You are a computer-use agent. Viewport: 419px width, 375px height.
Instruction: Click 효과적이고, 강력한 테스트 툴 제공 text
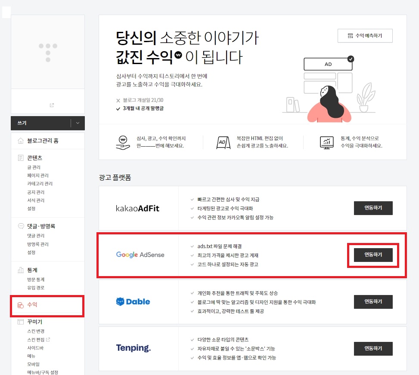231,311
